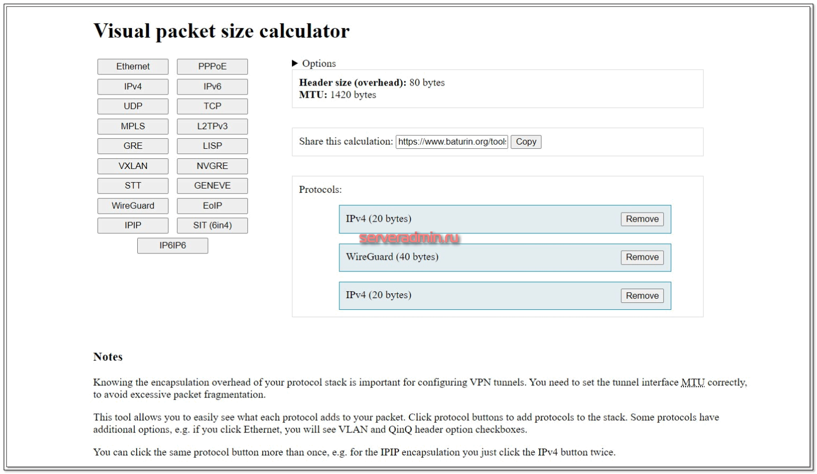Add GRE encapsulation

pyautogui.click(x=133, y=146)
